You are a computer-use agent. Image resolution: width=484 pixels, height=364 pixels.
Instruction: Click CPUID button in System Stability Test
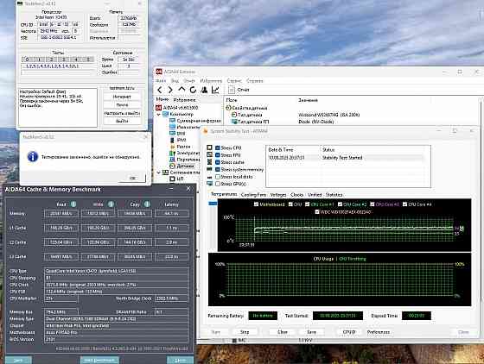(x=349, y=332)
